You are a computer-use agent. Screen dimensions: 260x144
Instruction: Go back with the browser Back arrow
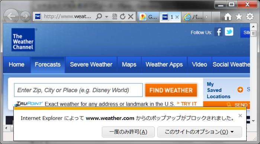(x=11, y=16)
